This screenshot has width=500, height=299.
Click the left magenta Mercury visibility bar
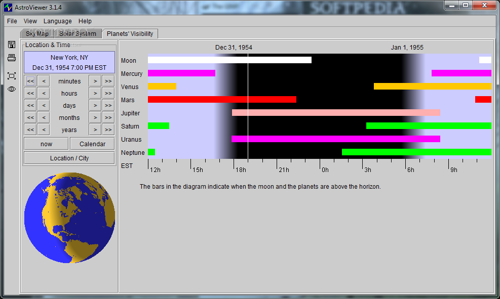point(181,73)
